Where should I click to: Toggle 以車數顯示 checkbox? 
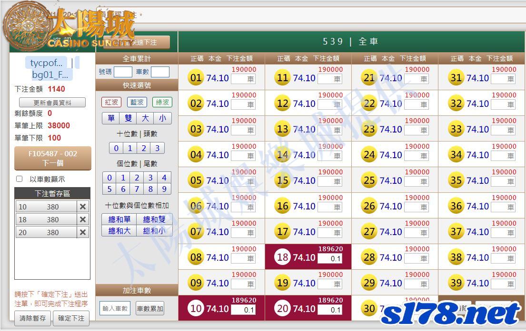click(20, 179)
